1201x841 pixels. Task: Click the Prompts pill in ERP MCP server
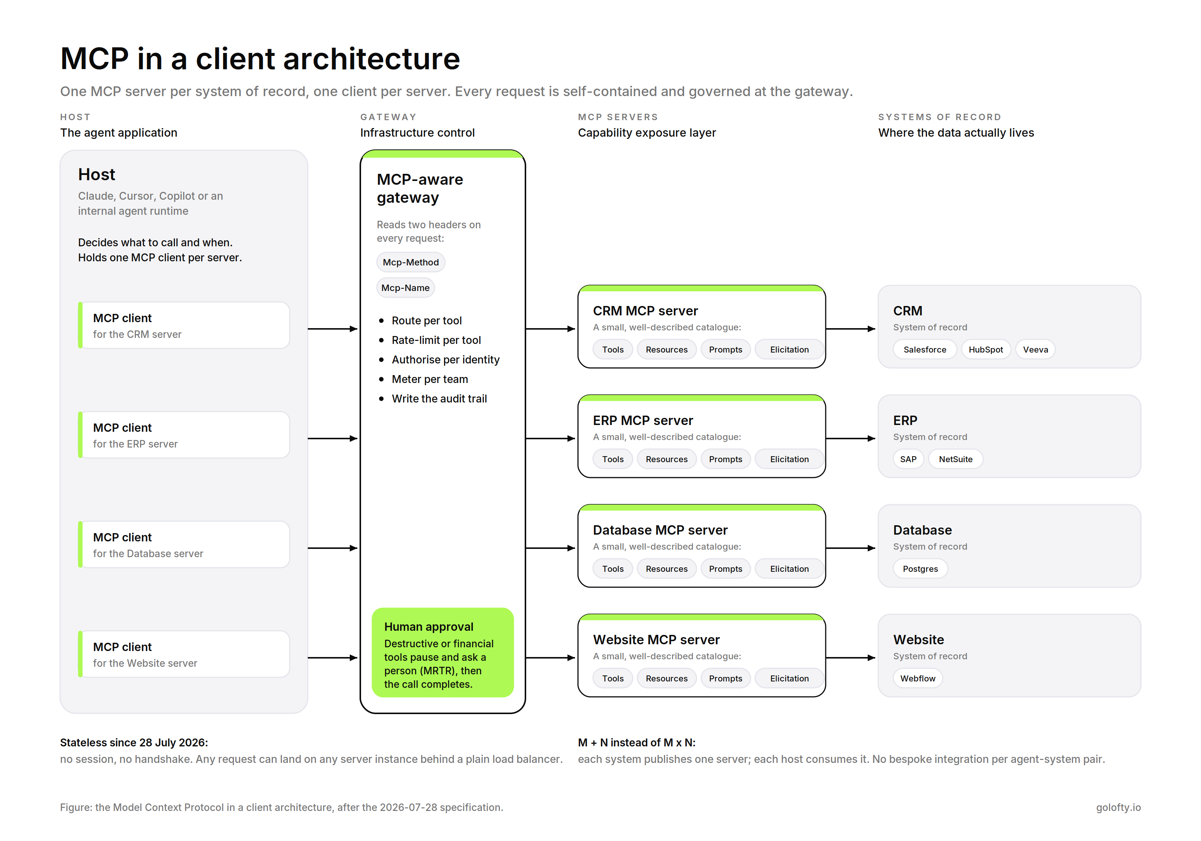click(725, 459)
